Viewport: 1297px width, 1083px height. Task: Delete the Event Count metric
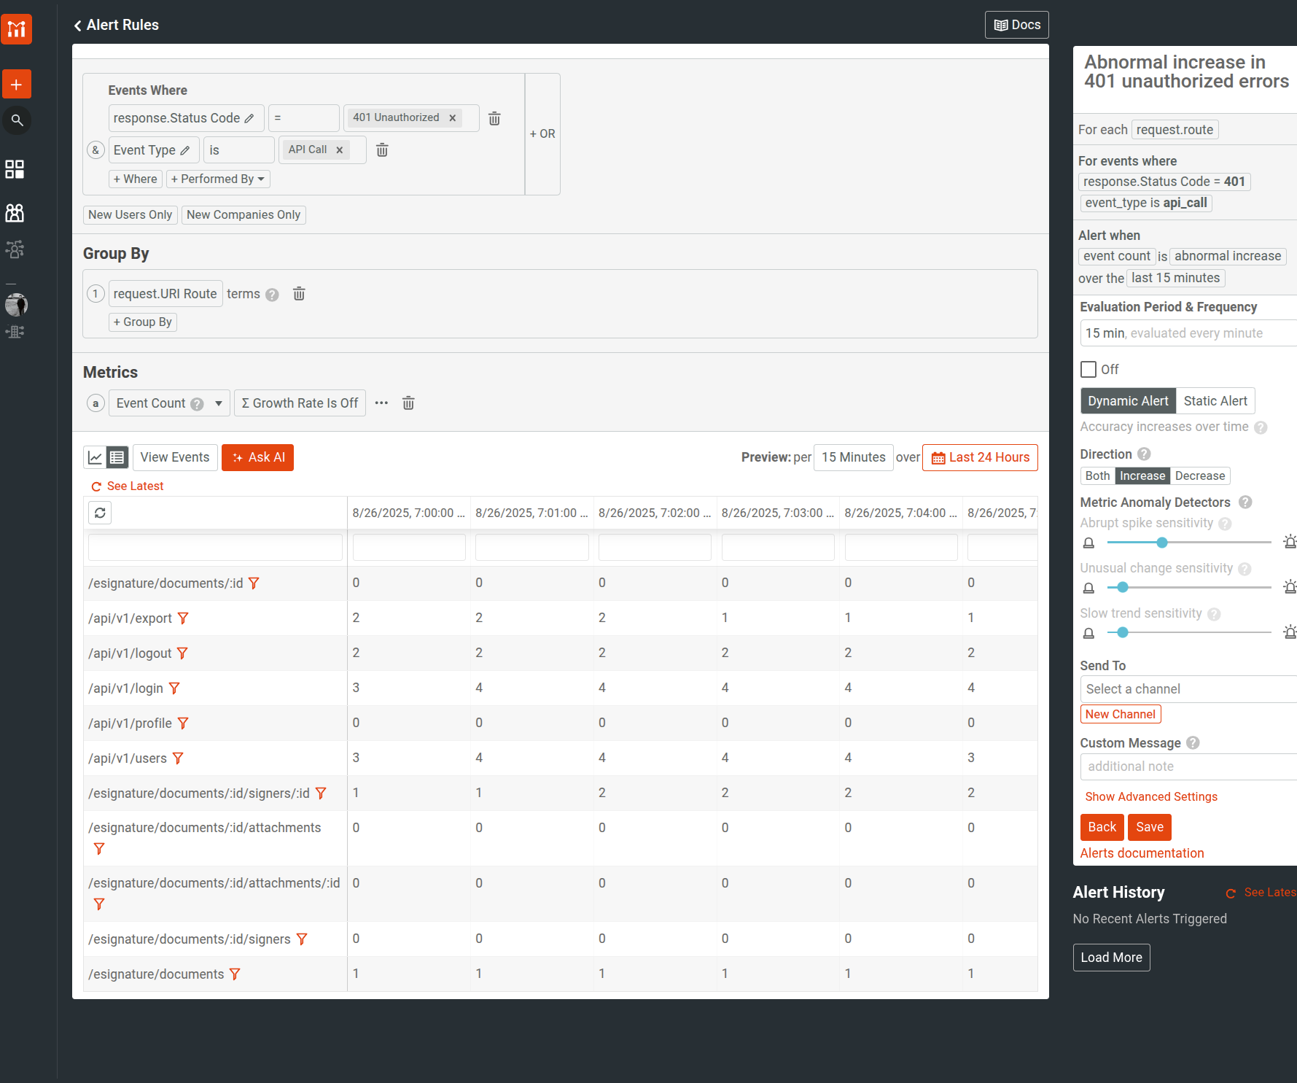(408, 403)
